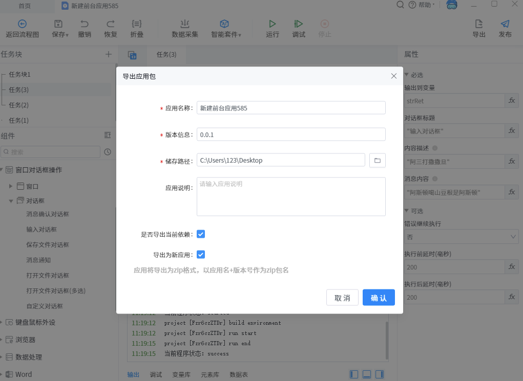Click the Publish (发布) icon
523x381 pixels.
coord(505,24)
